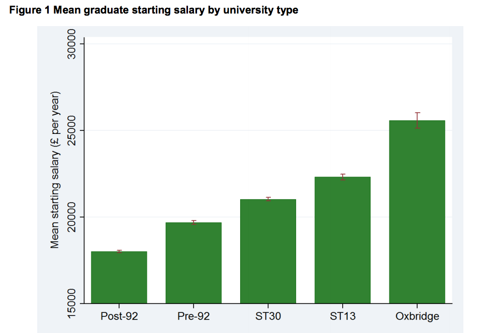Click the Oxbridge error bar whisker
Image resolution: width=492 pixels, height=333 pixels.
click(417, 120)
